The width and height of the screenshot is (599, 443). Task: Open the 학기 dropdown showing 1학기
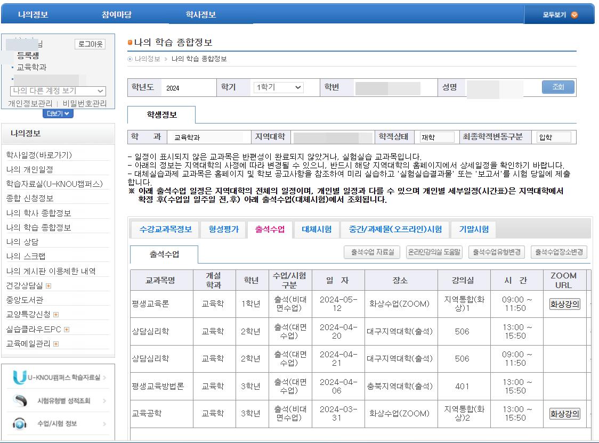(x=279, y=87)
